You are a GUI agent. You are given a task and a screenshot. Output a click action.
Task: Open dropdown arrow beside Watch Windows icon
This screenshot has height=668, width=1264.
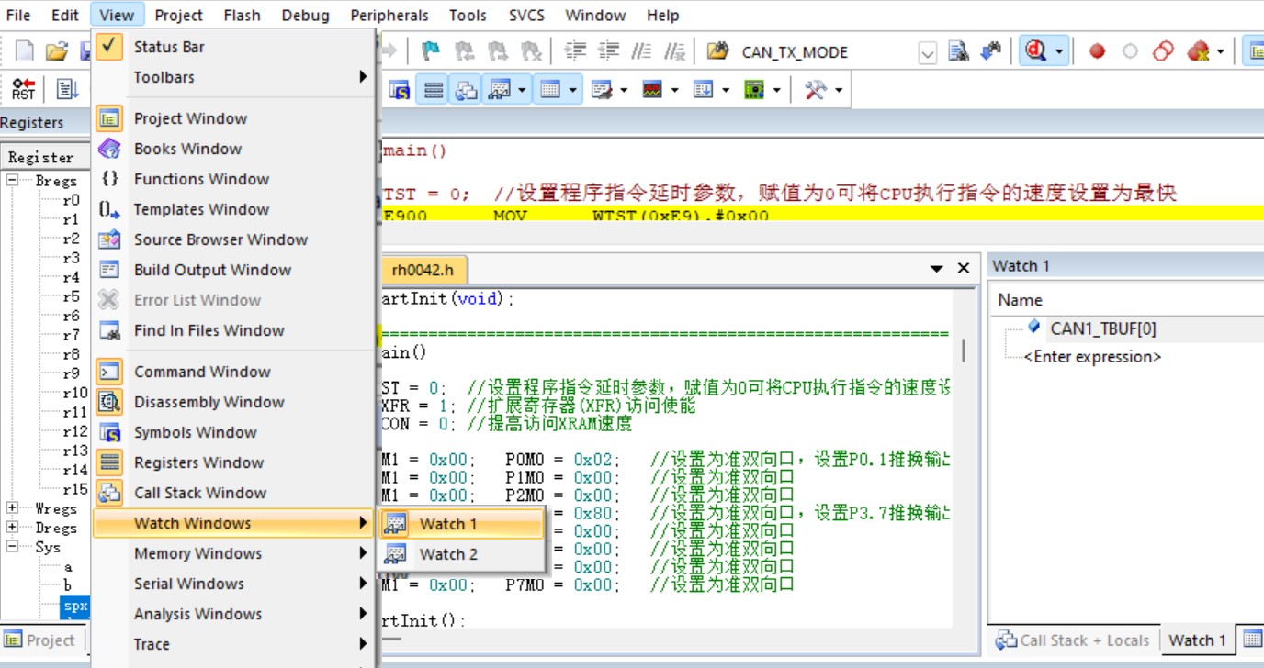[x=522, y=90]
